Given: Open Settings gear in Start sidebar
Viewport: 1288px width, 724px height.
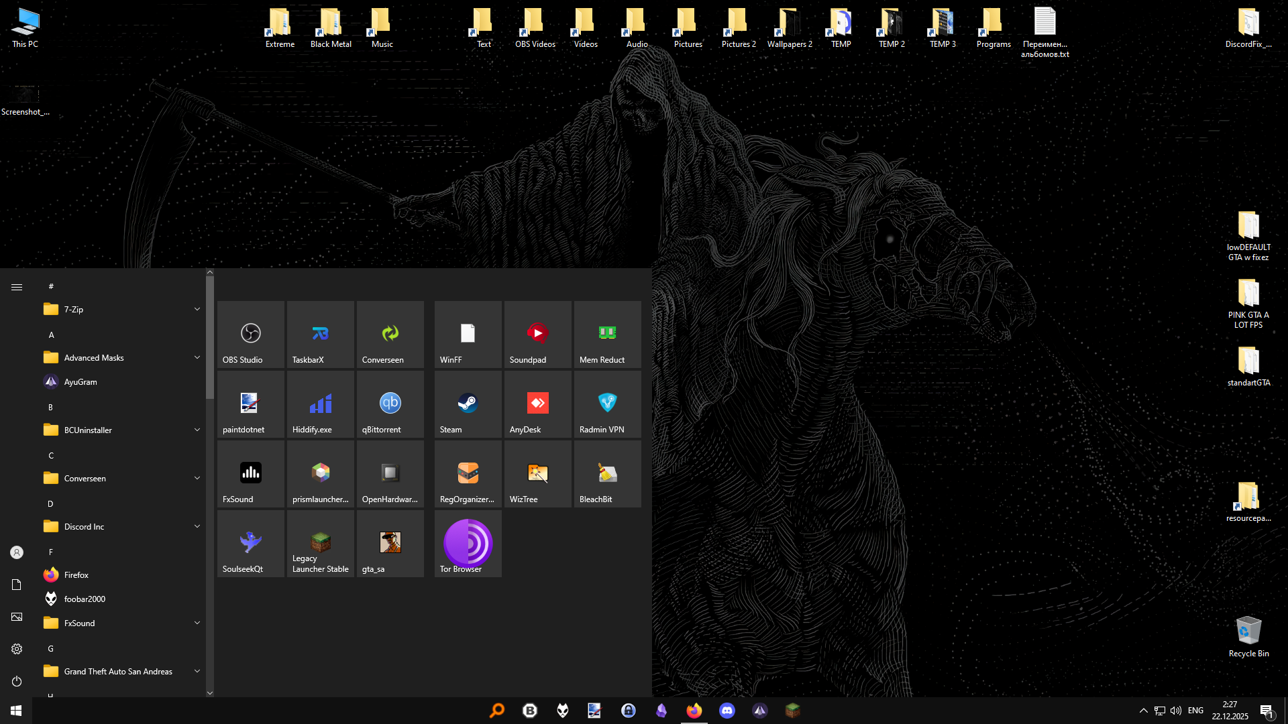Looking at the screenshot, I should point(17,649).
